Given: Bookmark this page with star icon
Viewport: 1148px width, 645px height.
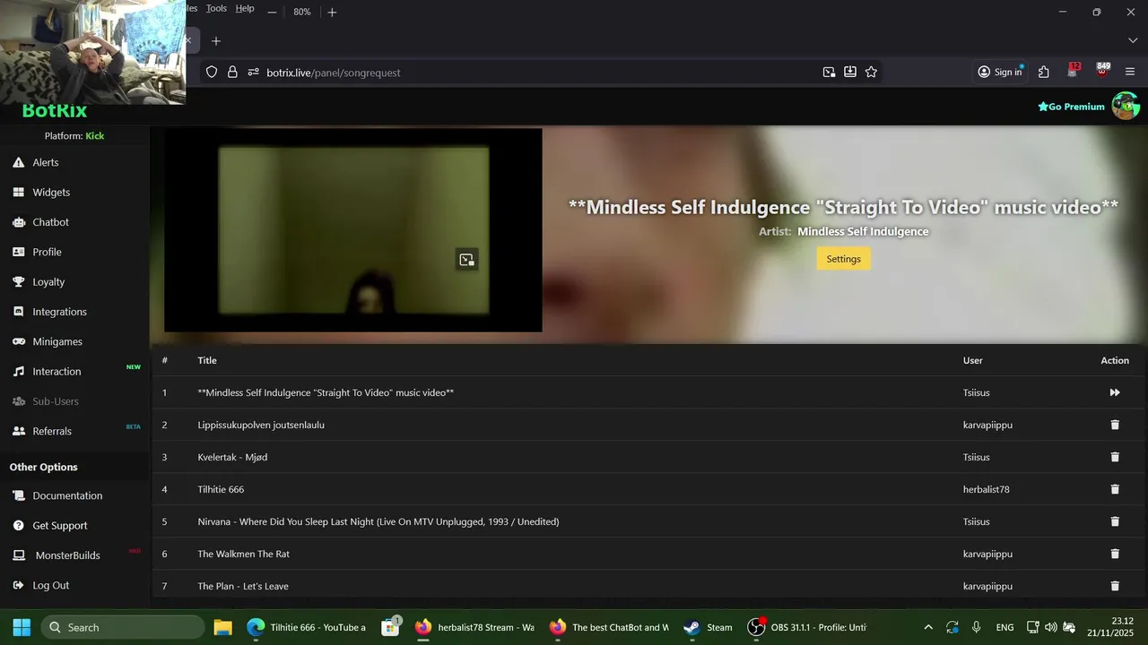Looking at the screenshot, I should coord(871,73).
